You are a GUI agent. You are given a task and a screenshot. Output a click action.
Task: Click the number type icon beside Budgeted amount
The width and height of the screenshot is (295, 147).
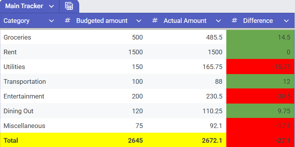click(x=68, y=21)
